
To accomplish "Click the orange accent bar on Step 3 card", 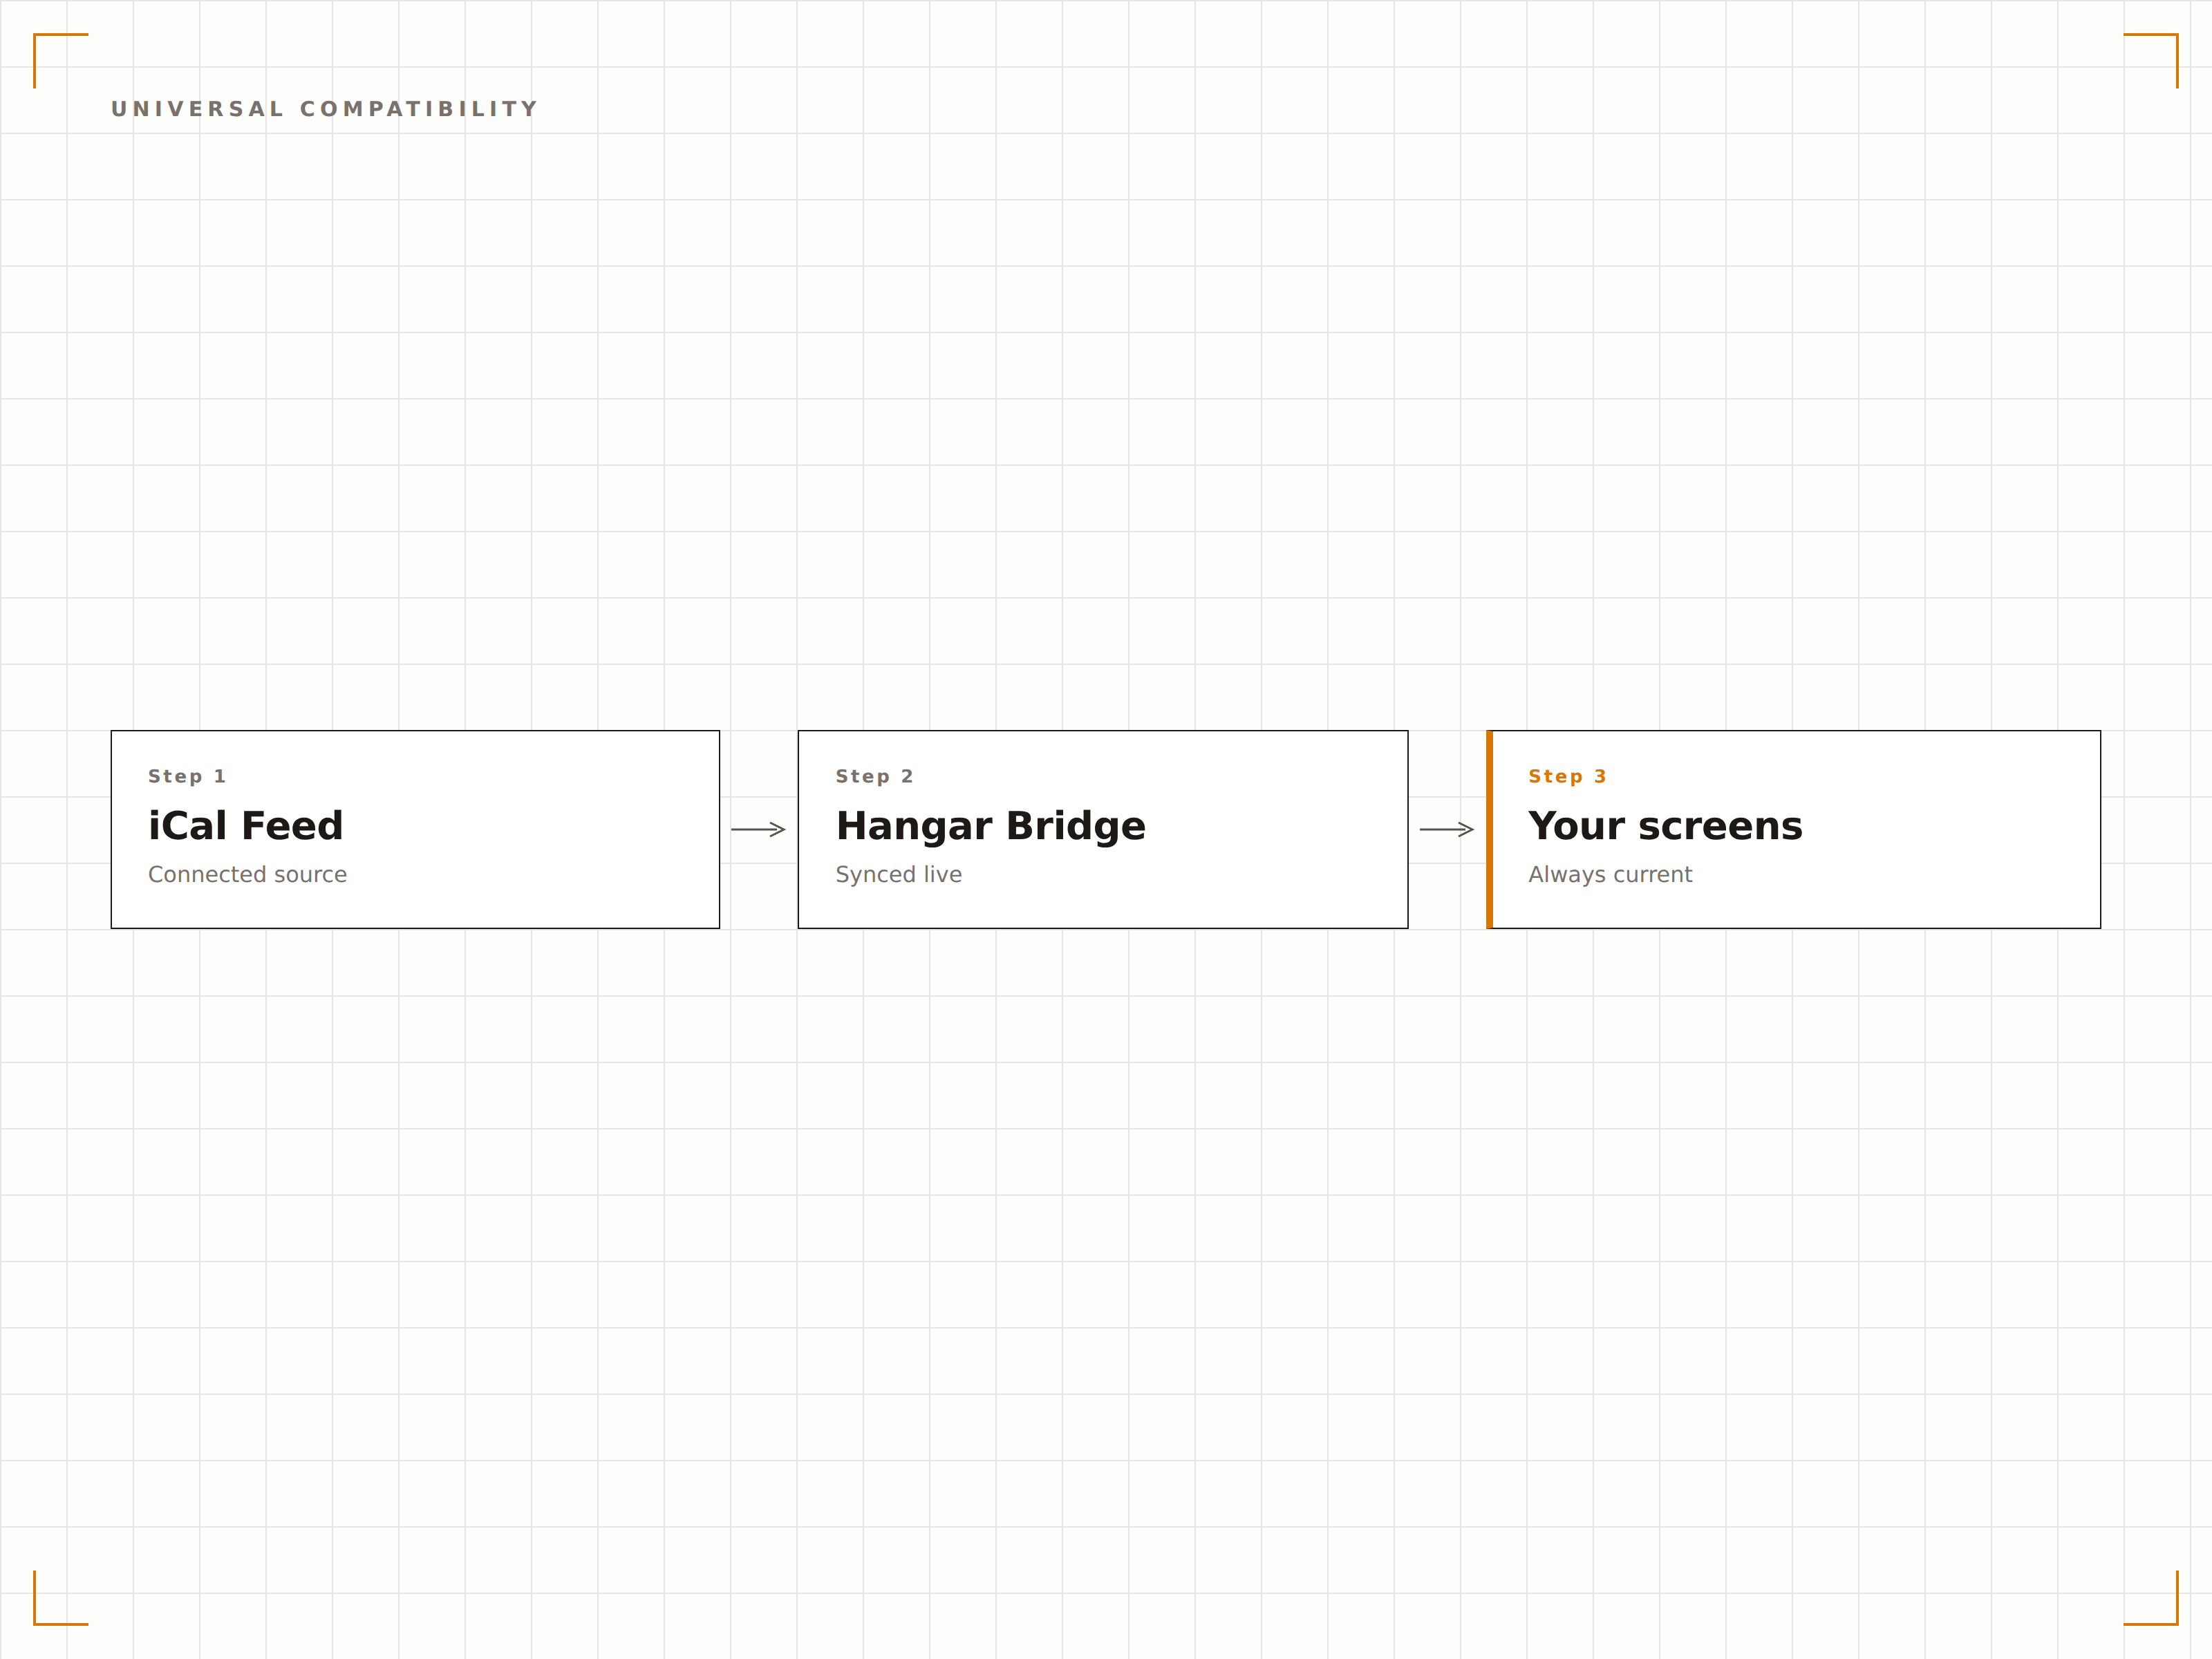I will 1489,829.
